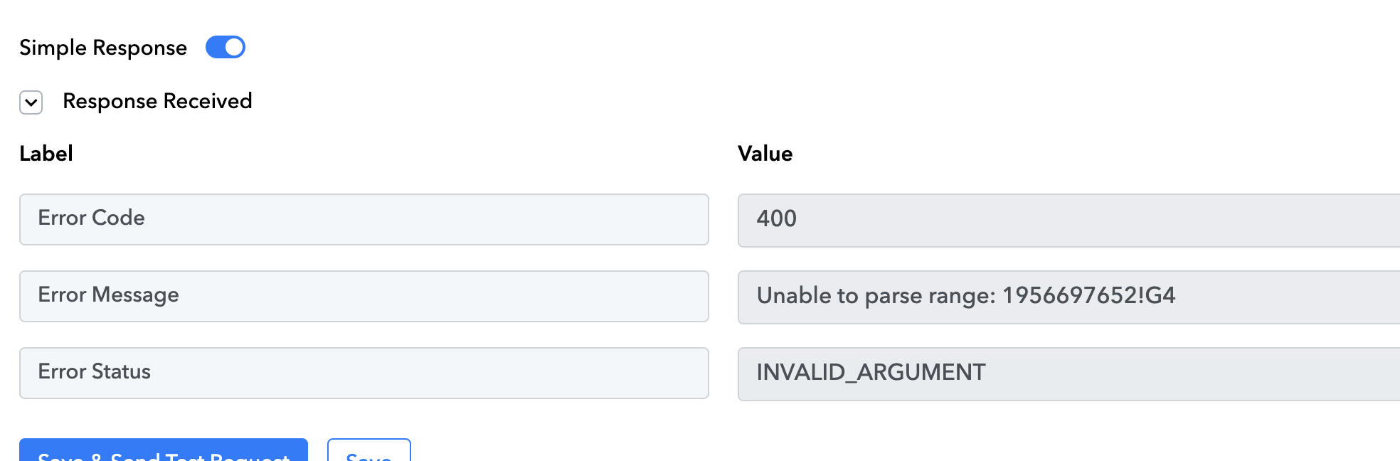Click the down arrow beside Response Received

(x=31, y=102)
